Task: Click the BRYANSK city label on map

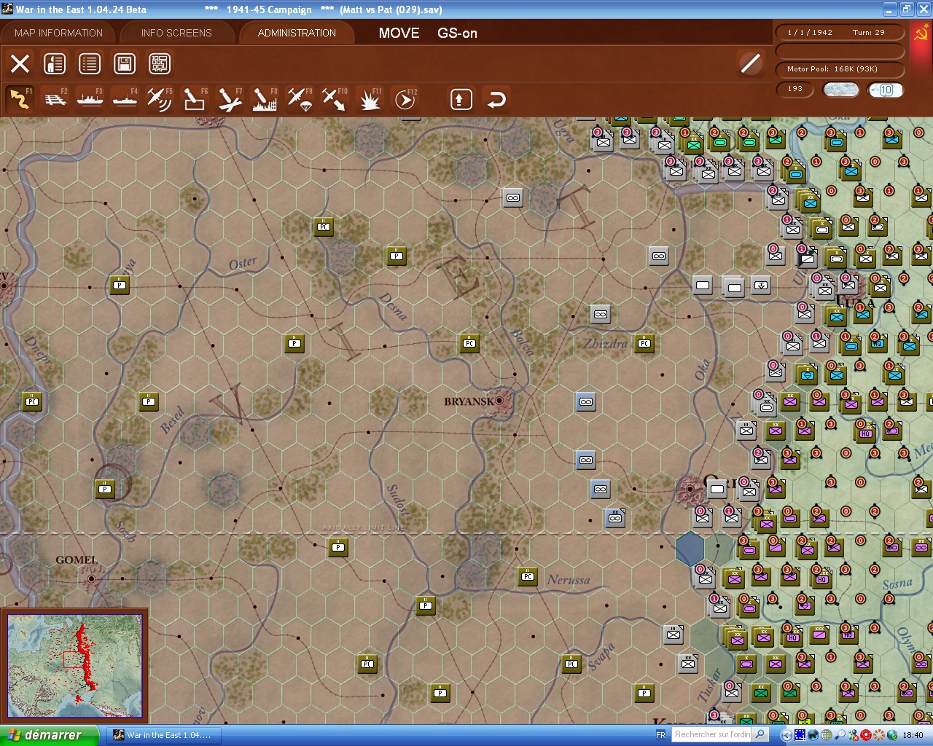Action: click(x=469, y=401)
